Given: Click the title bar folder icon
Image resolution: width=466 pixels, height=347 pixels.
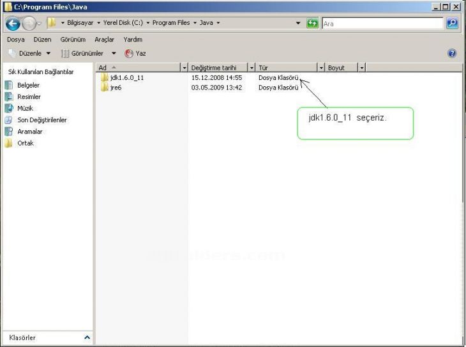Looking at the screenshot, I should tap(8, 7).
